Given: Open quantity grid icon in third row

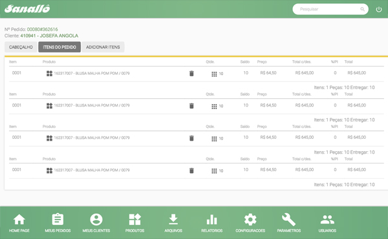Looking at the screenshot, I should click(x=214, y=139).
